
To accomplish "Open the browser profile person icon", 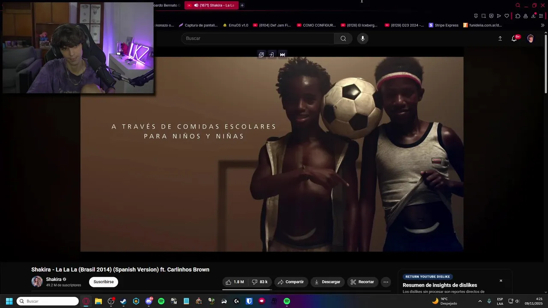I will pos(525,16).
